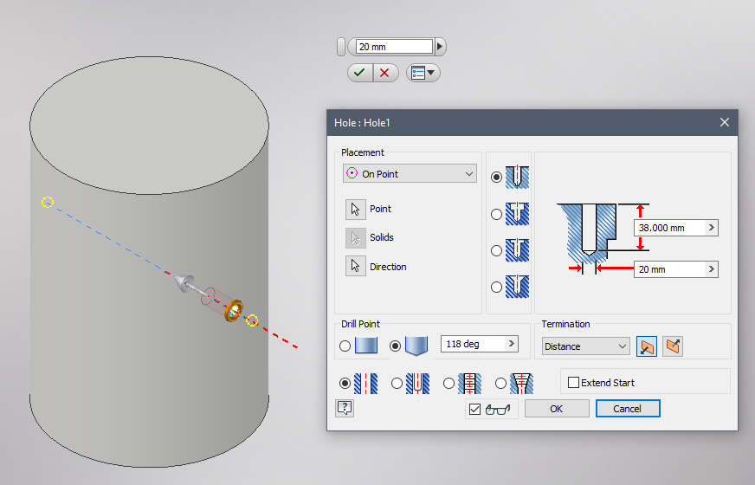This screenshot has width=755, height=485.
Task: Expand the 20 mm diameter field arrow in dialog
Action: (711, 269)
